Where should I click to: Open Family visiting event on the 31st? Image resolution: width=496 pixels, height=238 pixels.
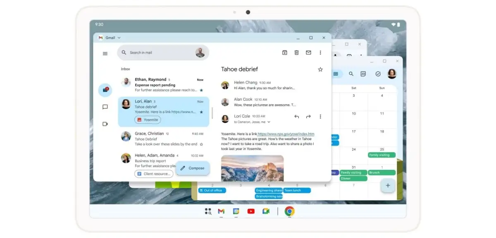[353, 173]
